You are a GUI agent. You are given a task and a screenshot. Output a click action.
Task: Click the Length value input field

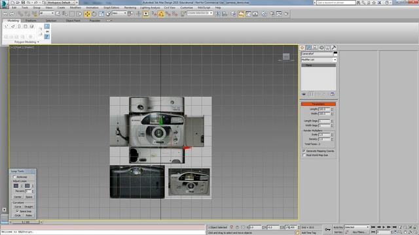pyautogui.click(x=324, y=109)
